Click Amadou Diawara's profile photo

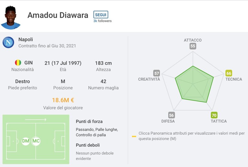tap(11, 17)
